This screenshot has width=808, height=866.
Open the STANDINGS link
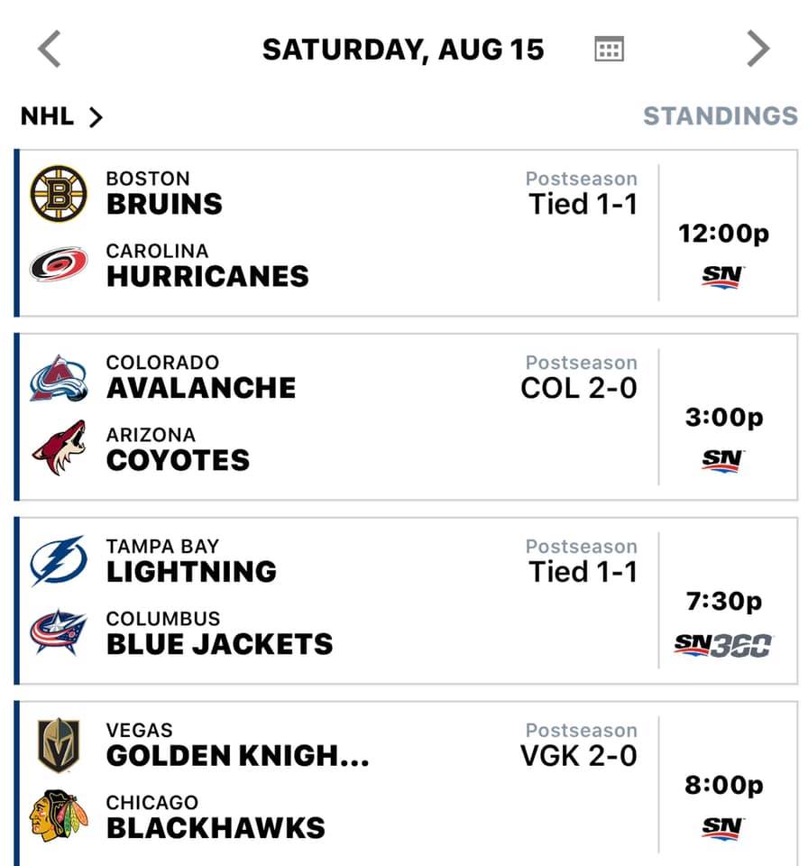[721, 116]
